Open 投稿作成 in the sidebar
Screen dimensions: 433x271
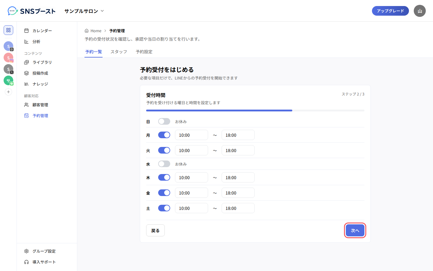47,73
